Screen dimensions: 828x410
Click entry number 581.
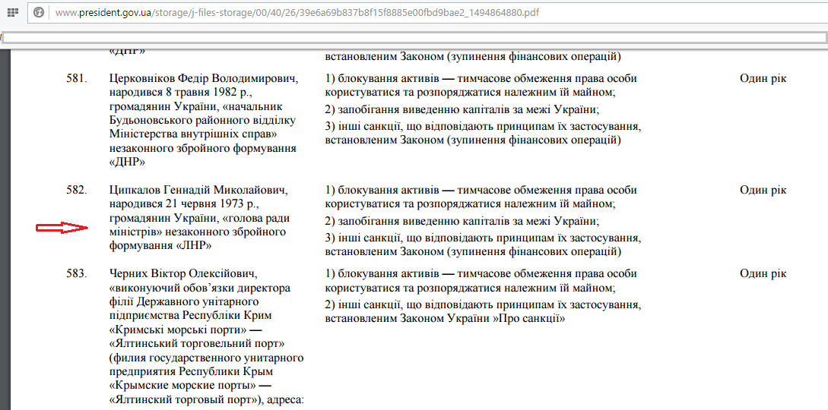[x=76, y=78]
